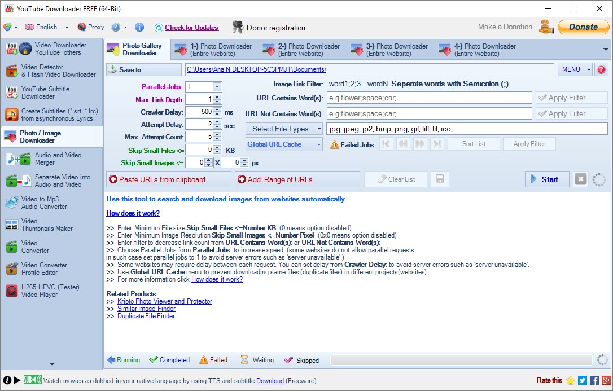Increase the Max. Link Depth stepper

[218, 97]
